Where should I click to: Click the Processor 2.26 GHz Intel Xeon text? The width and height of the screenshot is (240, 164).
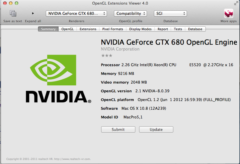point(177,65)
